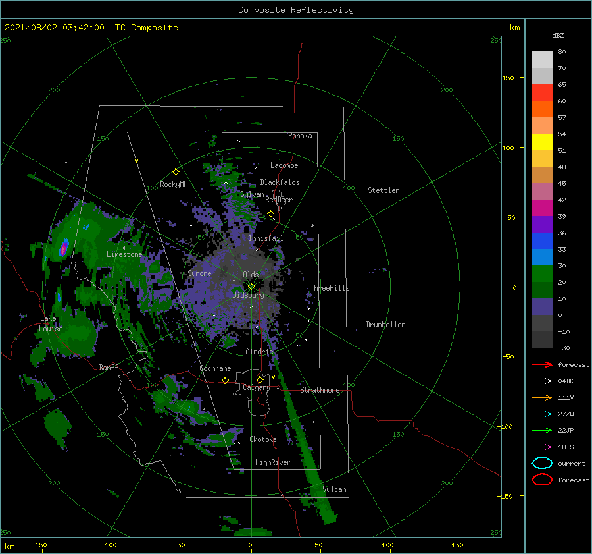Click the cyan current ellipse icon
Viewport: 592px width, 554px height.
coord(542,463)
